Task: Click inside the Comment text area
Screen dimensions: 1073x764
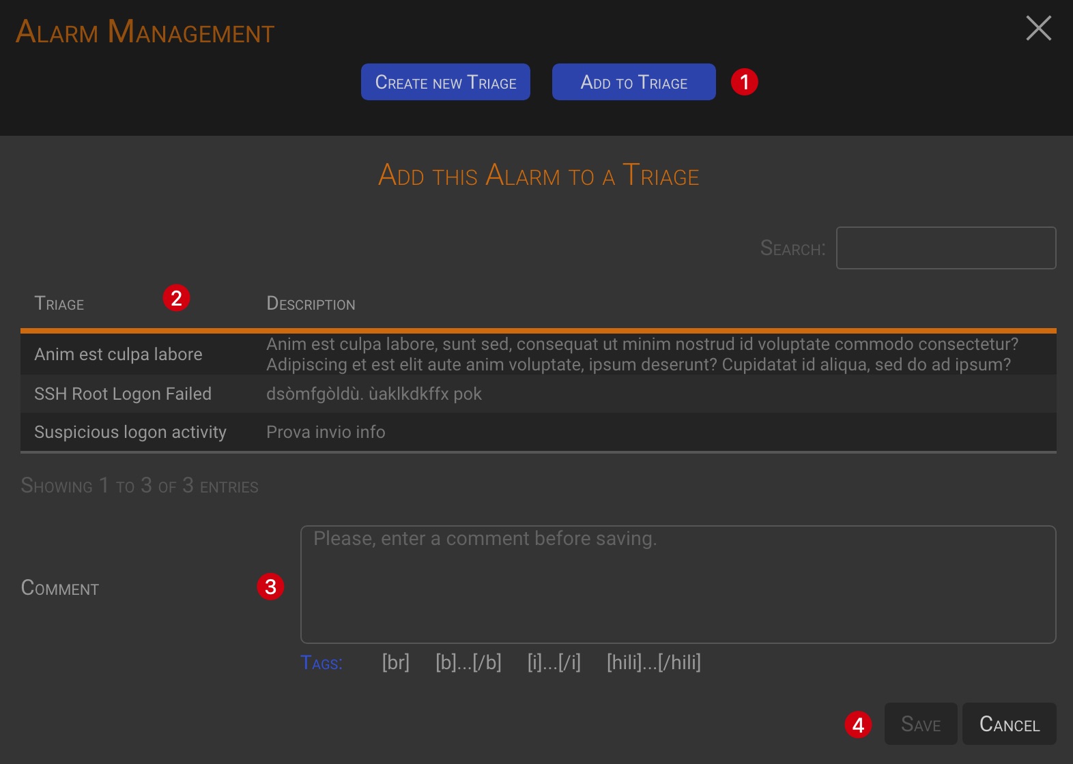Action: [677, 585]
